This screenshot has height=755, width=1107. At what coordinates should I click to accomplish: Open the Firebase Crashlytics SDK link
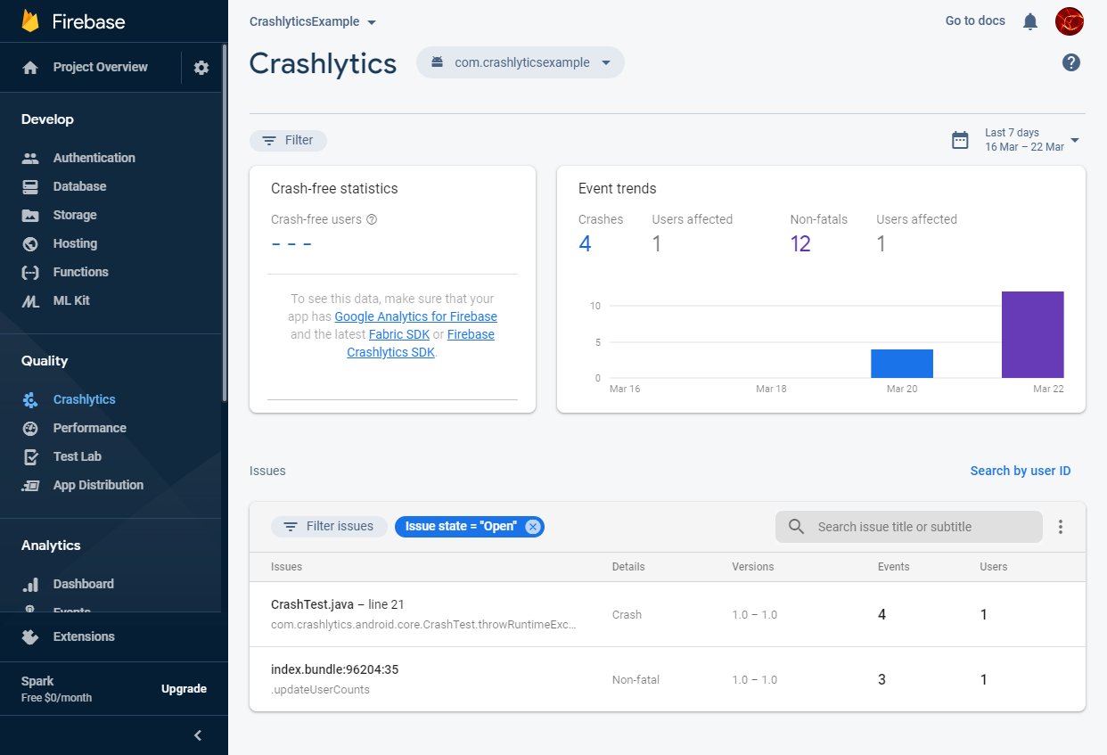pos(421,344)
